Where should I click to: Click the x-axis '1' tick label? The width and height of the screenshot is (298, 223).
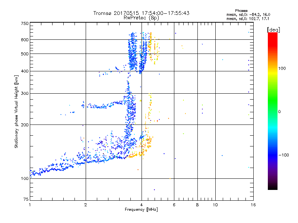[x=30, y=205]
